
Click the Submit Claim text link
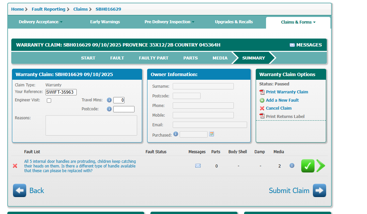[289, 191]
